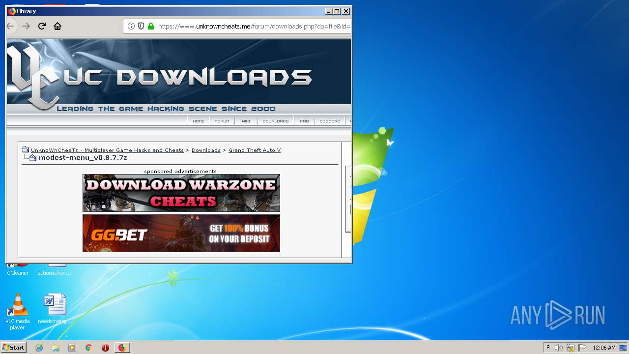Open the FORUM tab in site navigation
This screenshot has height=354, width=629.
point(222,121)
